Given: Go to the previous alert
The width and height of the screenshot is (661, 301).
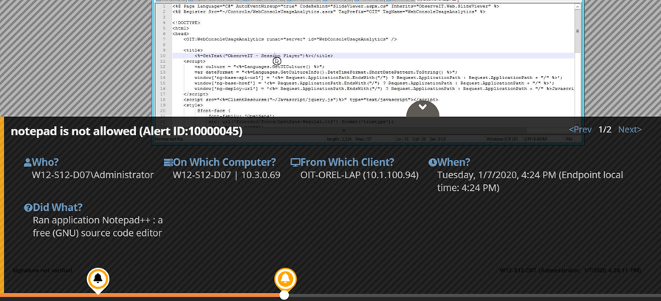Looking at the screenshot, I should click(x=580, y=129).
